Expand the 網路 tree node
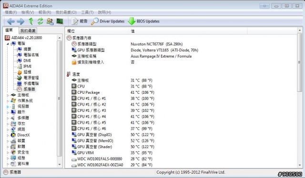The image size is (305, 178). [x=8, y=129]
